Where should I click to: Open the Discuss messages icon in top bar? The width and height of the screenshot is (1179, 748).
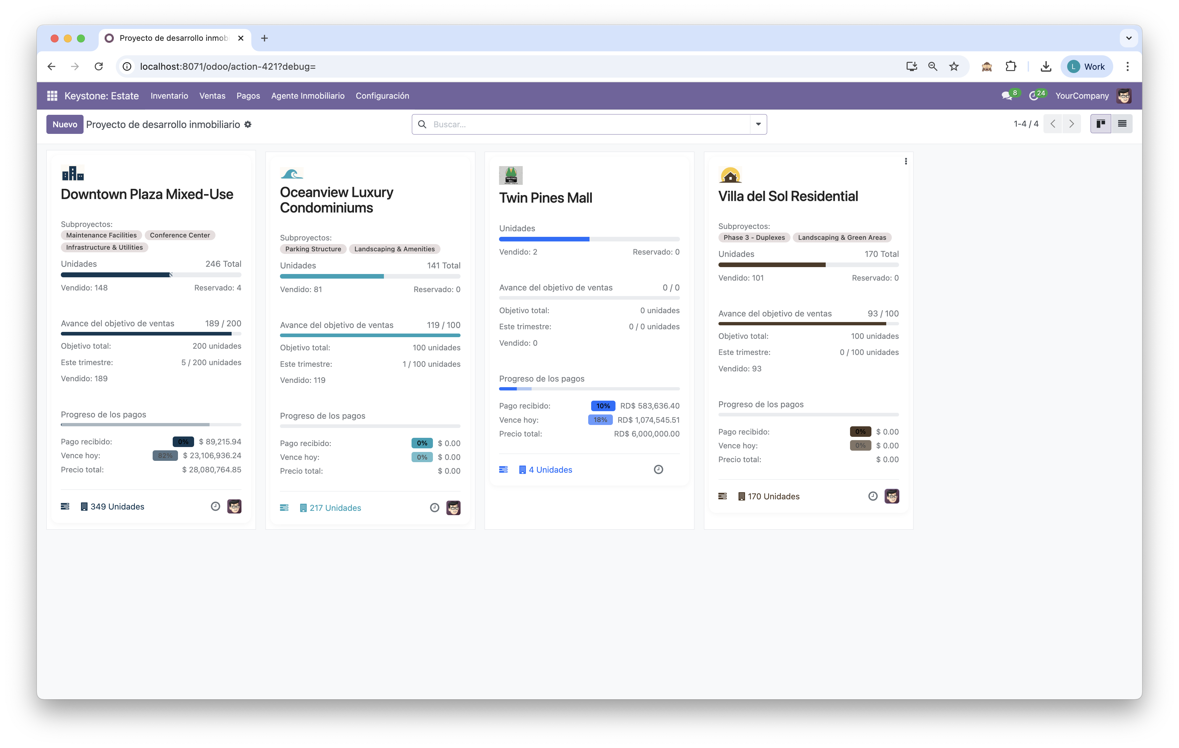click(x=1008, y=95)
